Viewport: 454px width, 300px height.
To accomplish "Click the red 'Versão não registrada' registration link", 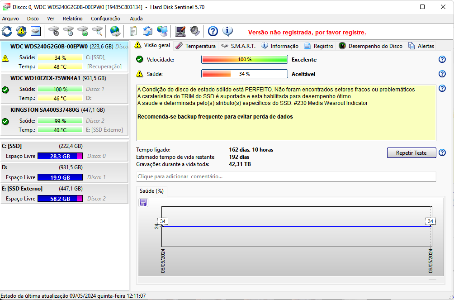I will [307, 32].
